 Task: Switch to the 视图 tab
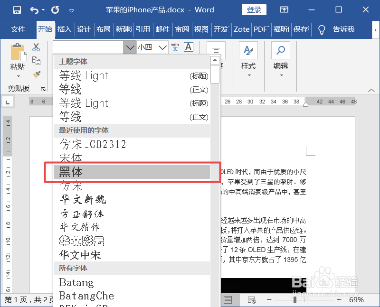201,29
